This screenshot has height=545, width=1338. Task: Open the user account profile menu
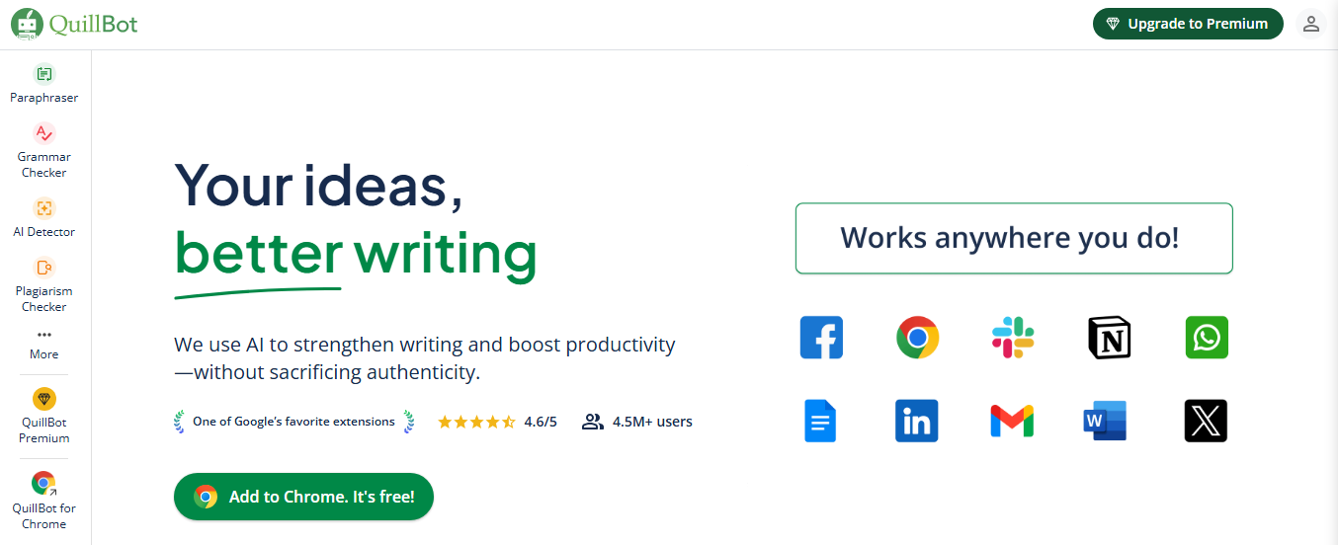[x=1311, y=24]
